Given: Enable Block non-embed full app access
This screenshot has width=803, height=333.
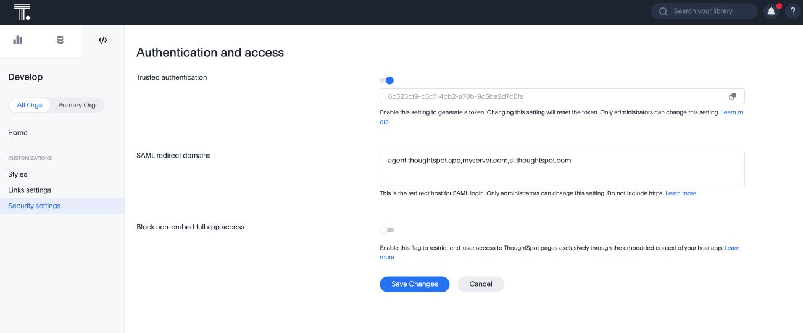Looking at the screenshot, I should pyautogui.click(x=387, y=230).
